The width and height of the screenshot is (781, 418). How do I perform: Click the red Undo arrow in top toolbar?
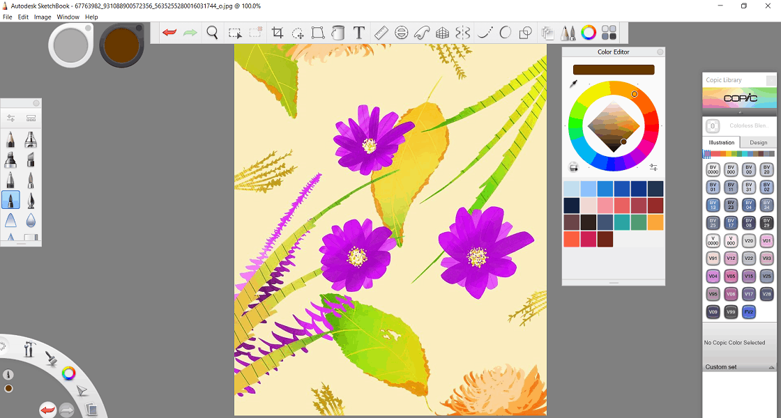click(x=169, y=33)
